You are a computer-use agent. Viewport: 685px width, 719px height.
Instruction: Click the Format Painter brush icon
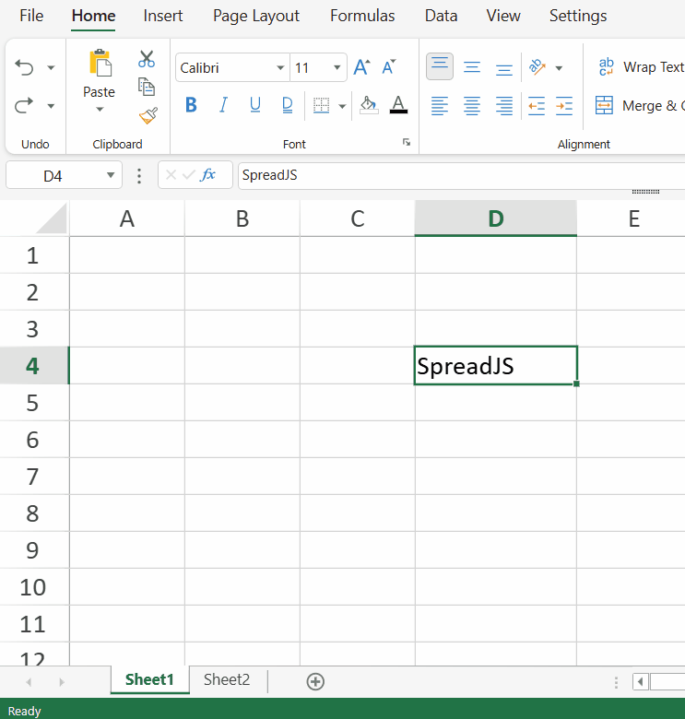[148, 115]
